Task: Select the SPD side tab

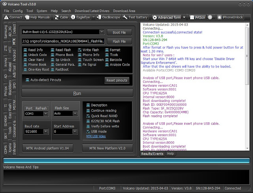Action: point(14,86)
